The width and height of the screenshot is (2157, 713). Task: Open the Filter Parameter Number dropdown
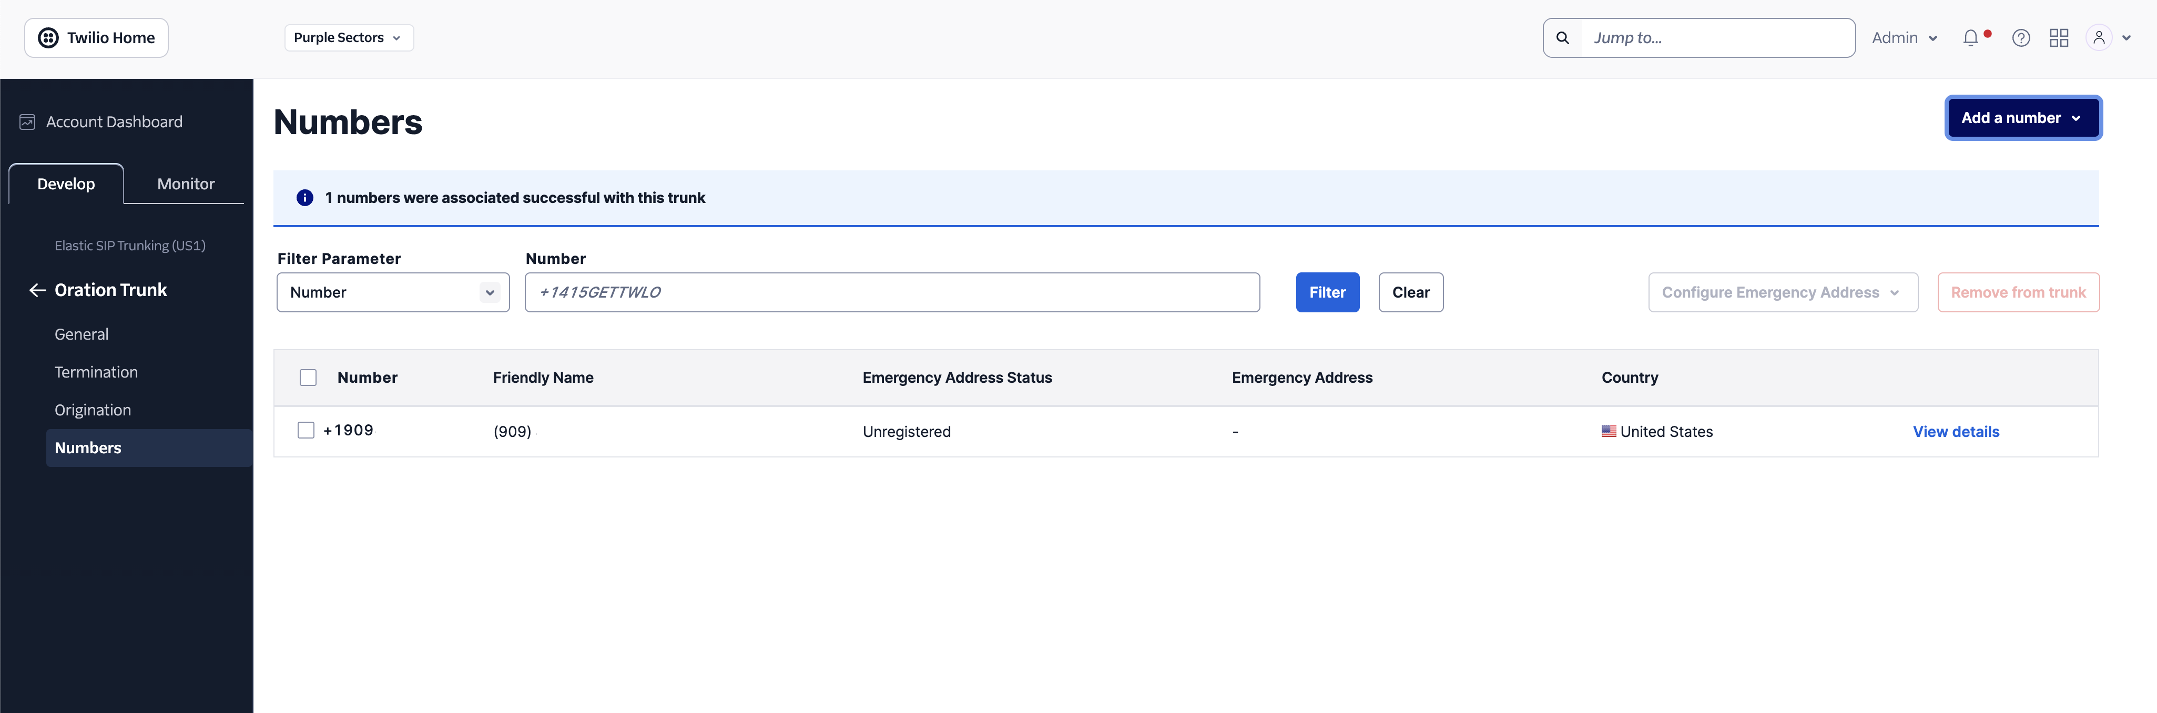(x=393, y=292)
